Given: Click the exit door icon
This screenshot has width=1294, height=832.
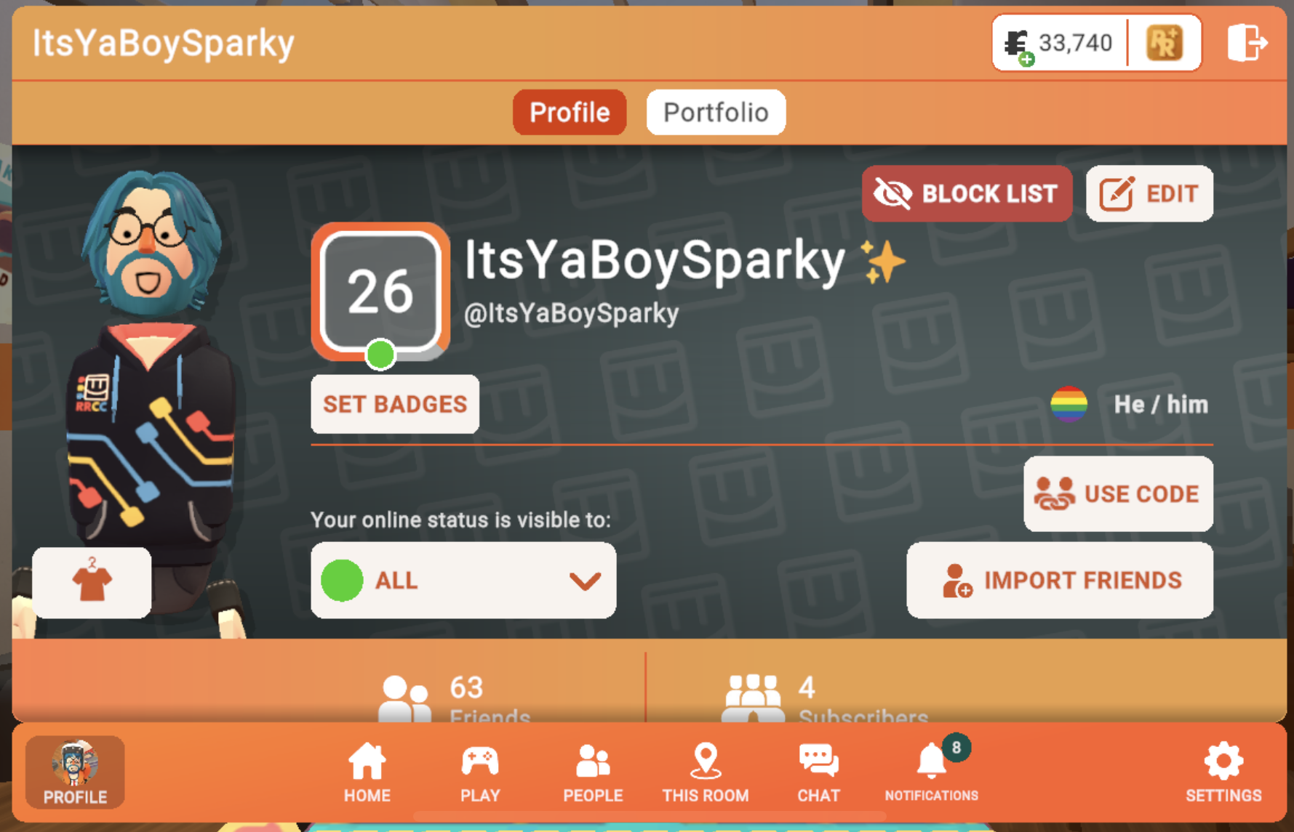Looking at the screenshot, I should click(1247, 43).
